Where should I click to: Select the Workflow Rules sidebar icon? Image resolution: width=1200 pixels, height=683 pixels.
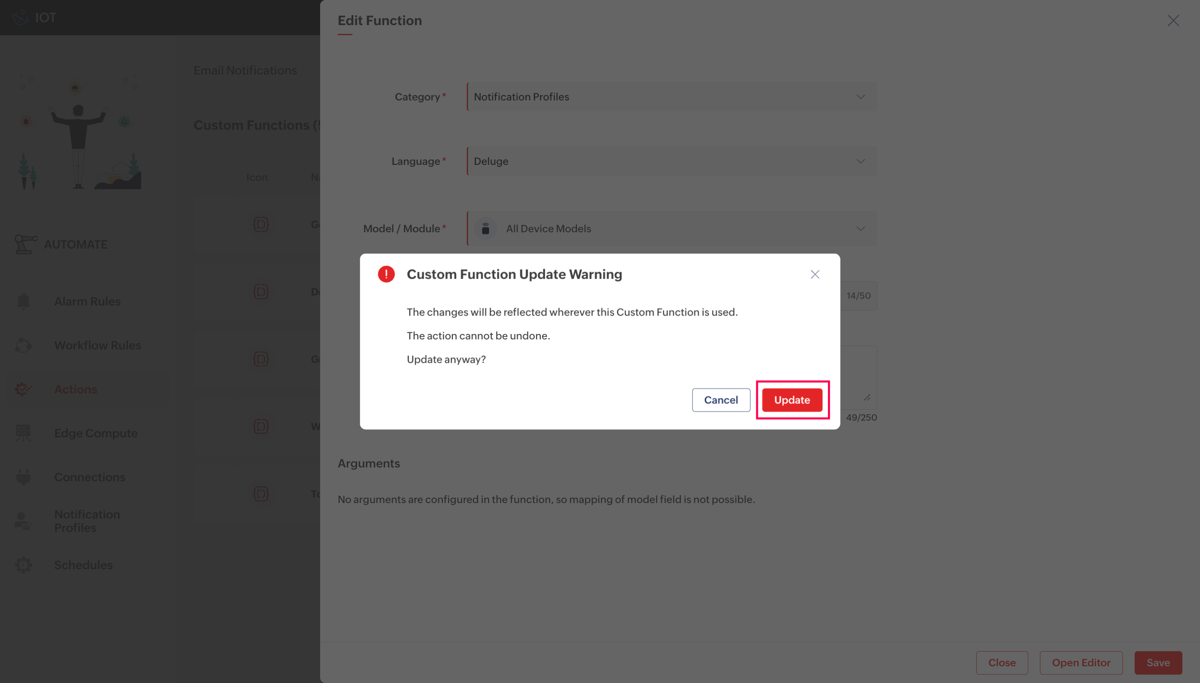pyautogui.click(x=23, y=345)
